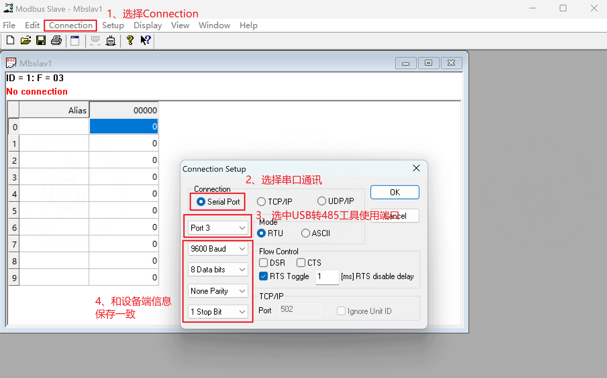Image resolution: width=607 pixels, height=378 pixels.
Task: Click the context help arrow icon
Action: [x=146, y=41]
